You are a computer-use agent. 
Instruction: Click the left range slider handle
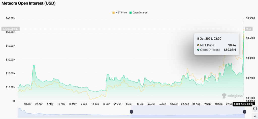click(x=131, y=112)
